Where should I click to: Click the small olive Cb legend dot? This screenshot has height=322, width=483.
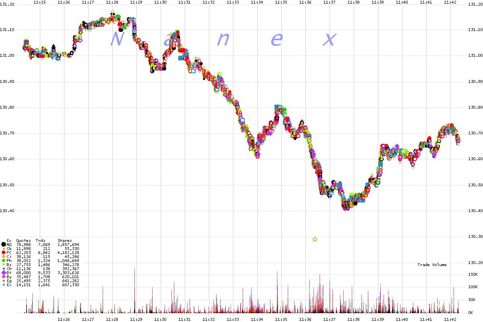4,249
